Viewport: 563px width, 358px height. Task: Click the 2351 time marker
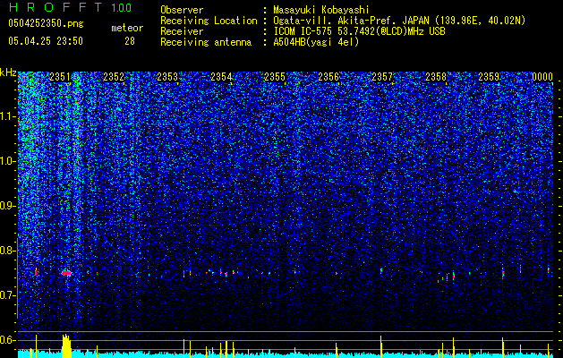[x=60, y=77]
